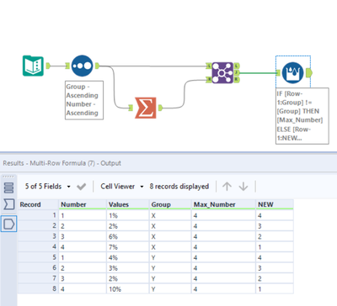
Task: Select the Sort tool on canvas
Action: point(82,66)
